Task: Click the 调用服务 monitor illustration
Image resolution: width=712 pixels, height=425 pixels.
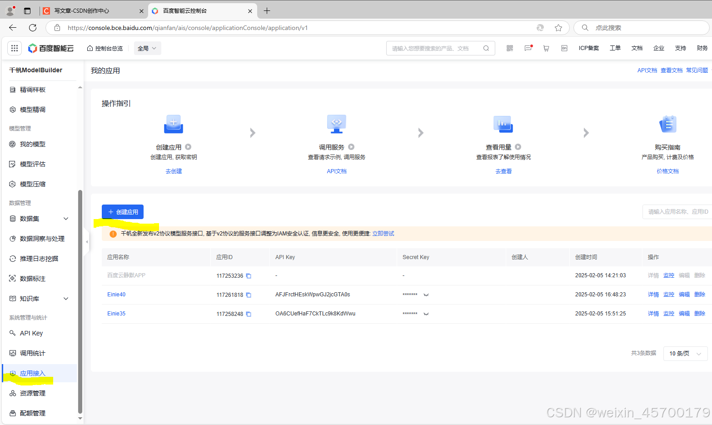Action: pyautogui.click(x=337, y=124)
